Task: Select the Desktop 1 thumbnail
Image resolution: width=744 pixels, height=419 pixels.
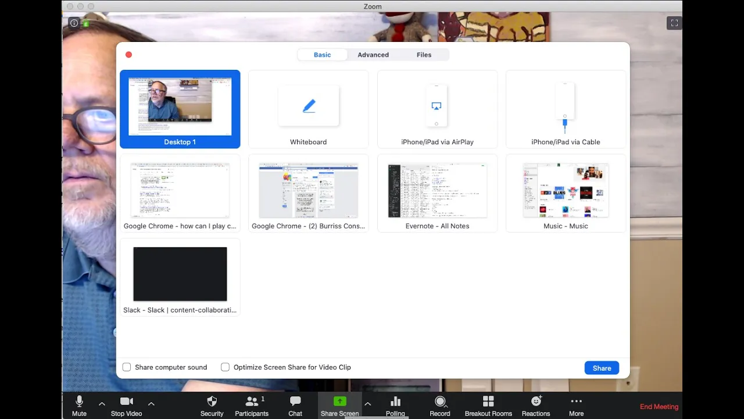Action: pyautogui.click(x=180, y=109)
